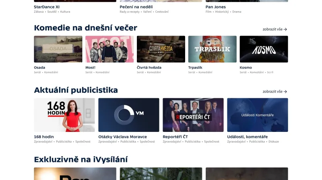Open the Kosmo thumbnail
The width and height of the screenshot is (322, 180).
click(x=264, y=49)
